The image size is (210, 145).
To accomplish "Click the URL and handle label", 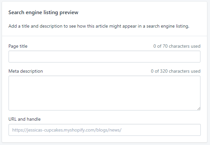I will [24, 119].
